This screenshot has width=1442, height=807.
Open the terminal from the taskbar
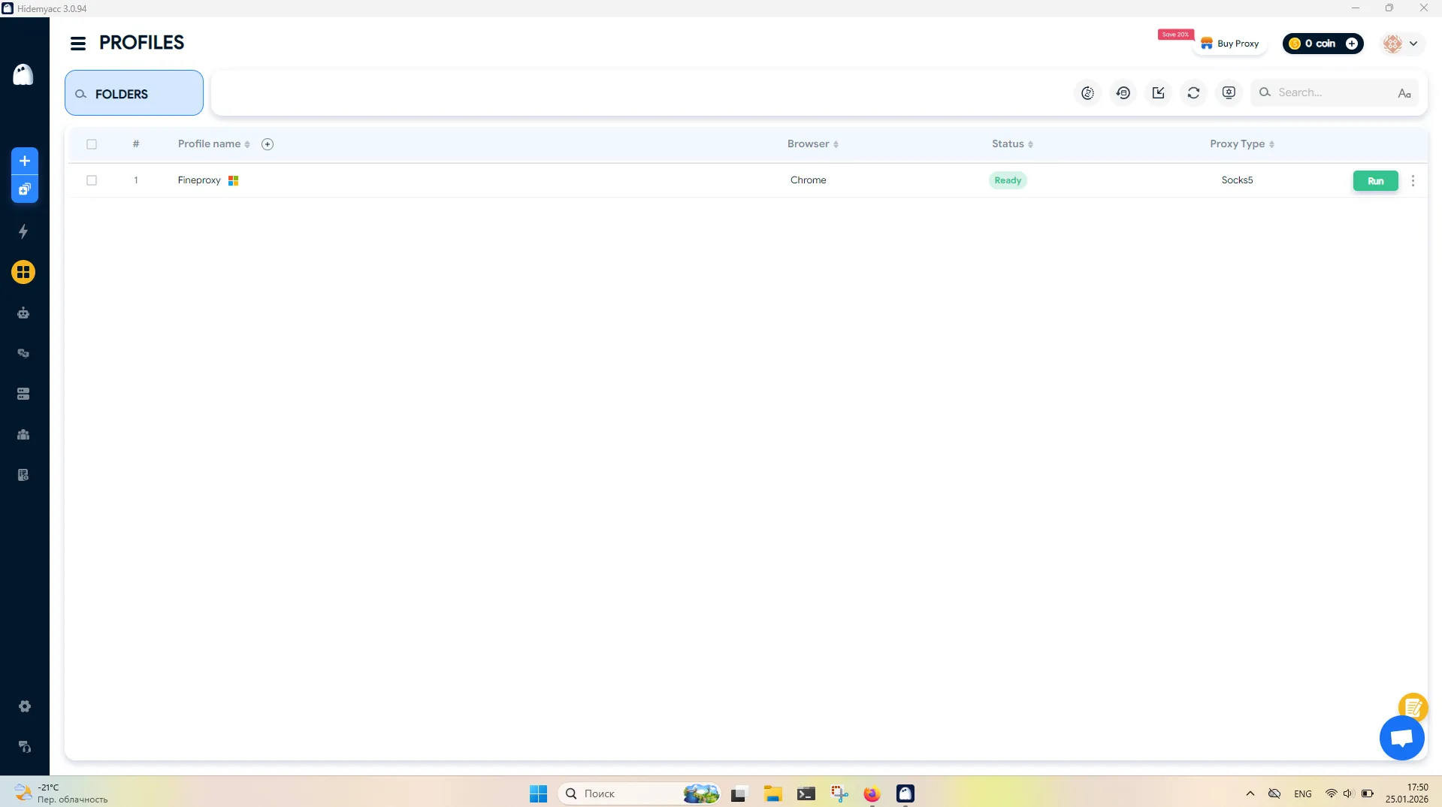[x=806, y=793]
